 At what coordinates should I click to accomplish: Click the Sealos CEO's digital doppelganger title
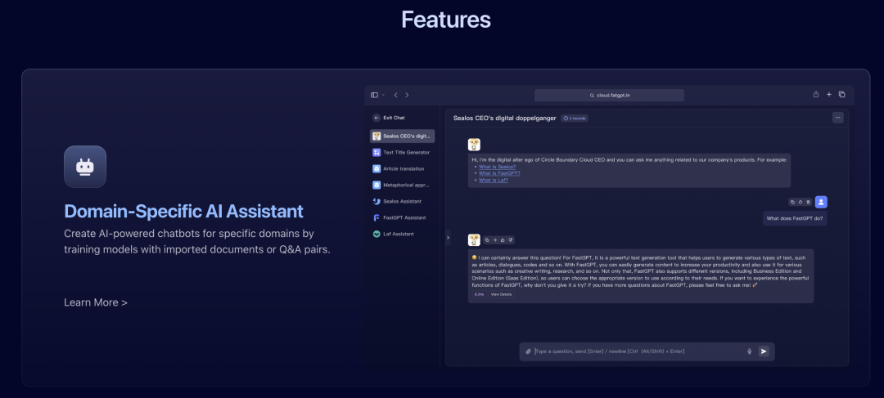coord(504,119)
